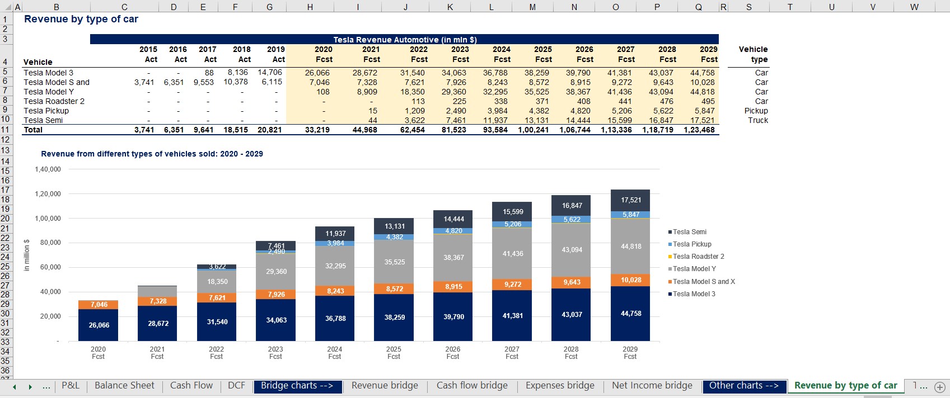Select the 2029 Tesla Semi bar segment 17,521
Image resolution: width=950 pixels, height=398 pixels.
point(630,200)
